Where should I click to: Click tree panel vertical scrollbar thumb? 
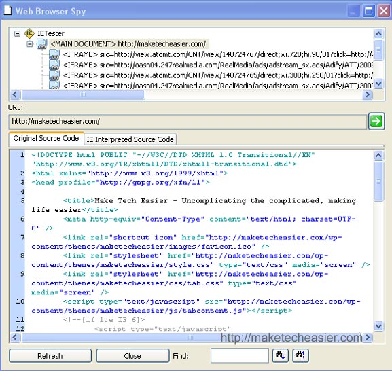coord(378,50)
